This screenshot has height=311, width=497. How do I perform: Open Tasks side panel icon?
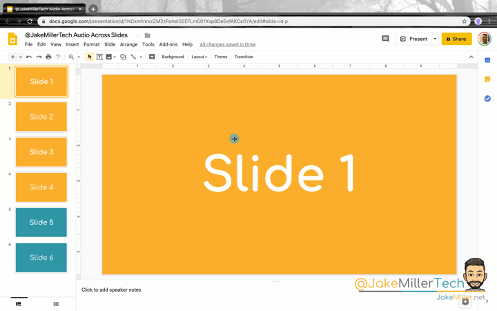[487, 99]
